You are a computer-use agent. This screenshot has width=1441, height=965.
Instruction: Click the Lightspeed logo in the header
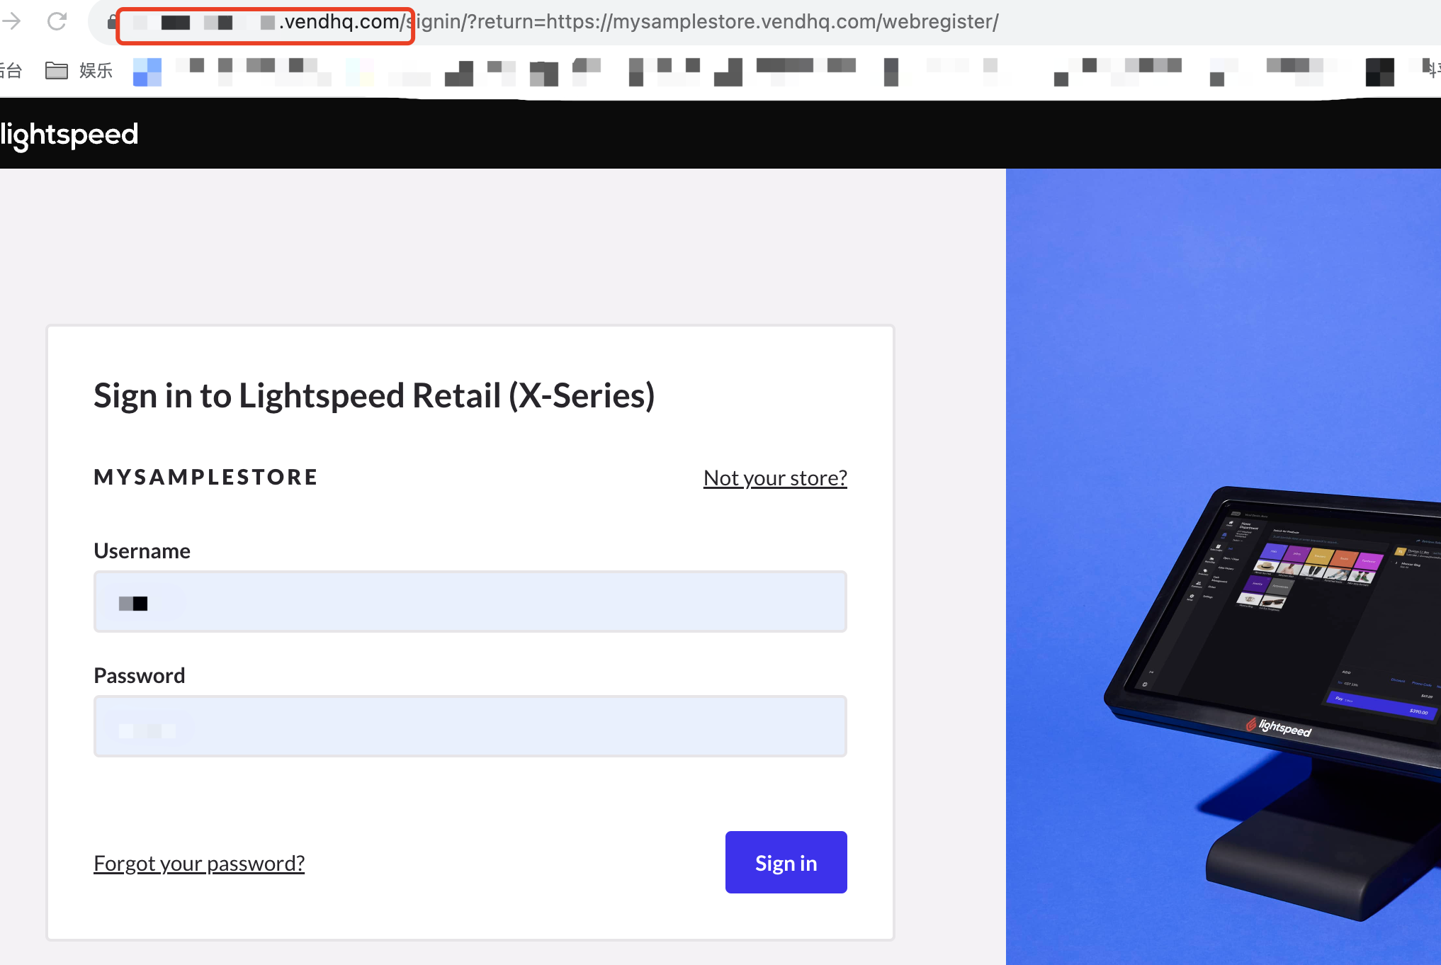pyautogui.click(x=69, y=135)
